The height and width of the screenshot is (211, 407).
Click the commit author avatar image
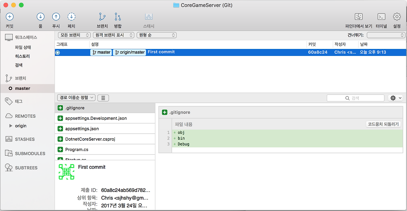tap(66, 172)
